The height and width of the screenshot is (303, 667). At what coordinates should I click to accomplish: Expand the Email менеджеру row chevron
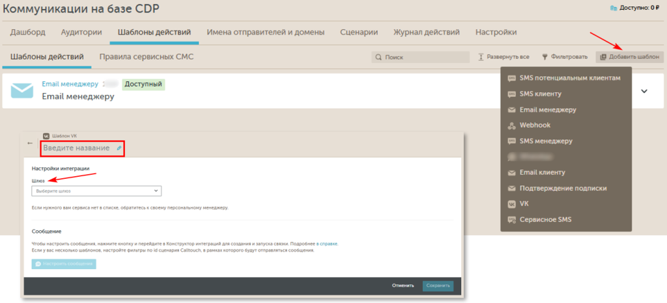[644, 91]
